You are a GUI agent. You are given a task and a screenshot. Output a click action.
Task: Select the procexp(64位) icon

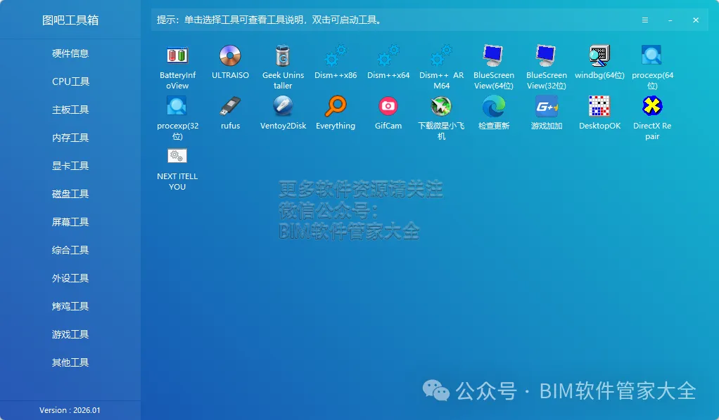point(651,55)
